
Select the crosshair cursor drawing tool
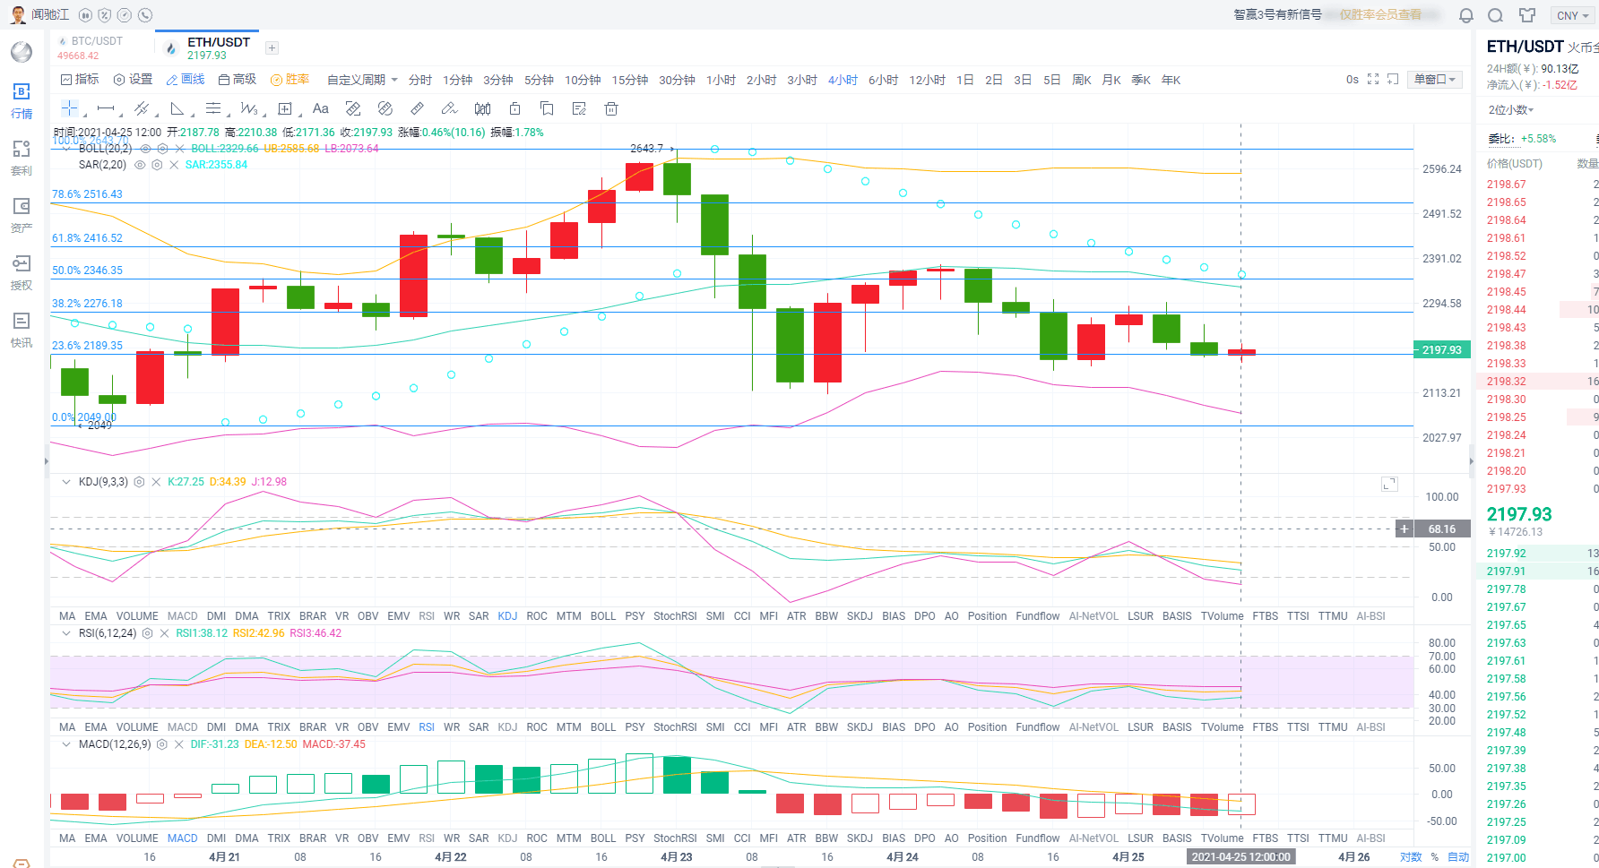point(69,108)
